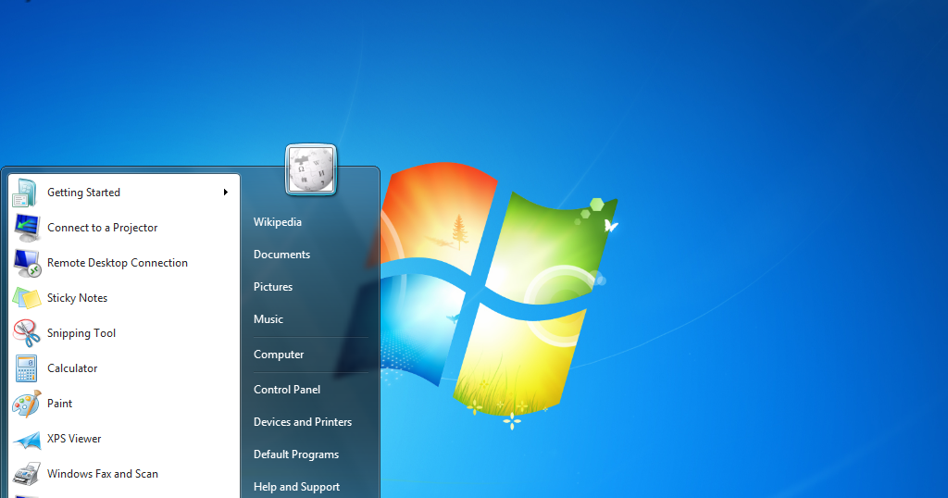948x498 pixels.
Task: Launch the Paint palette icon
Action: coord(26,403)
